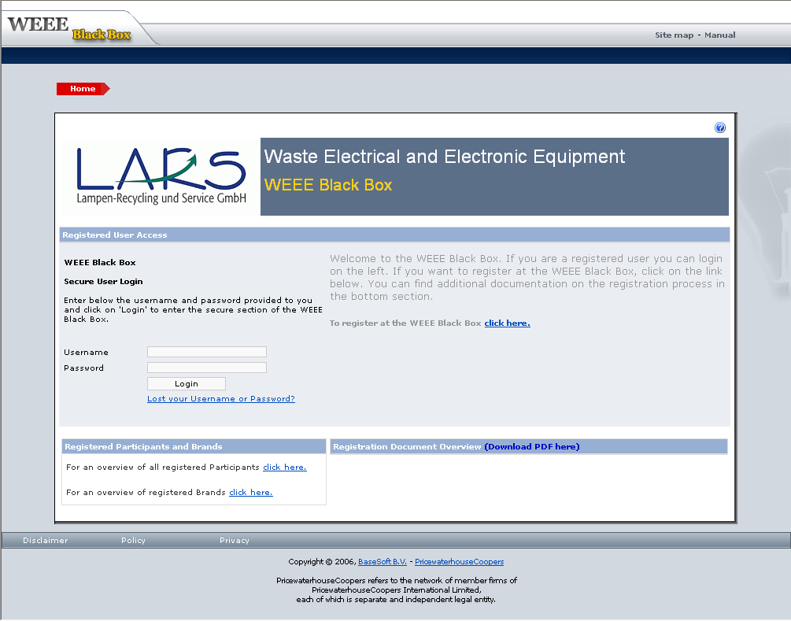Open the Privacy footer item
This screenshot has height=621, width=791.
[234, 540]
